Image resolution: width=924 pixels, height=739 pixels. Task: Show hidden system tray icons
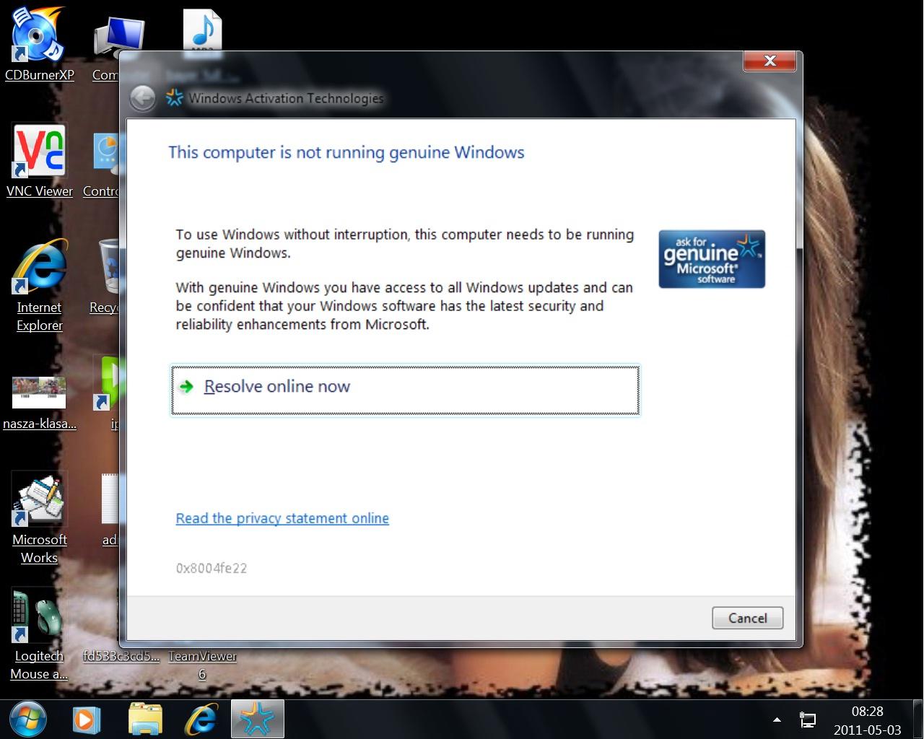[x=777, y=720]
